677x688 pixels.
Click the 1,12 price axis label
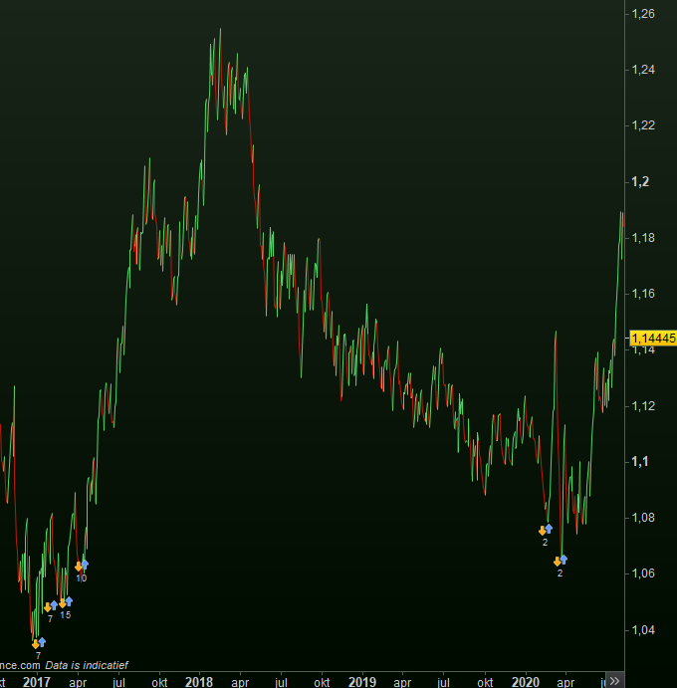click(643, 406)
